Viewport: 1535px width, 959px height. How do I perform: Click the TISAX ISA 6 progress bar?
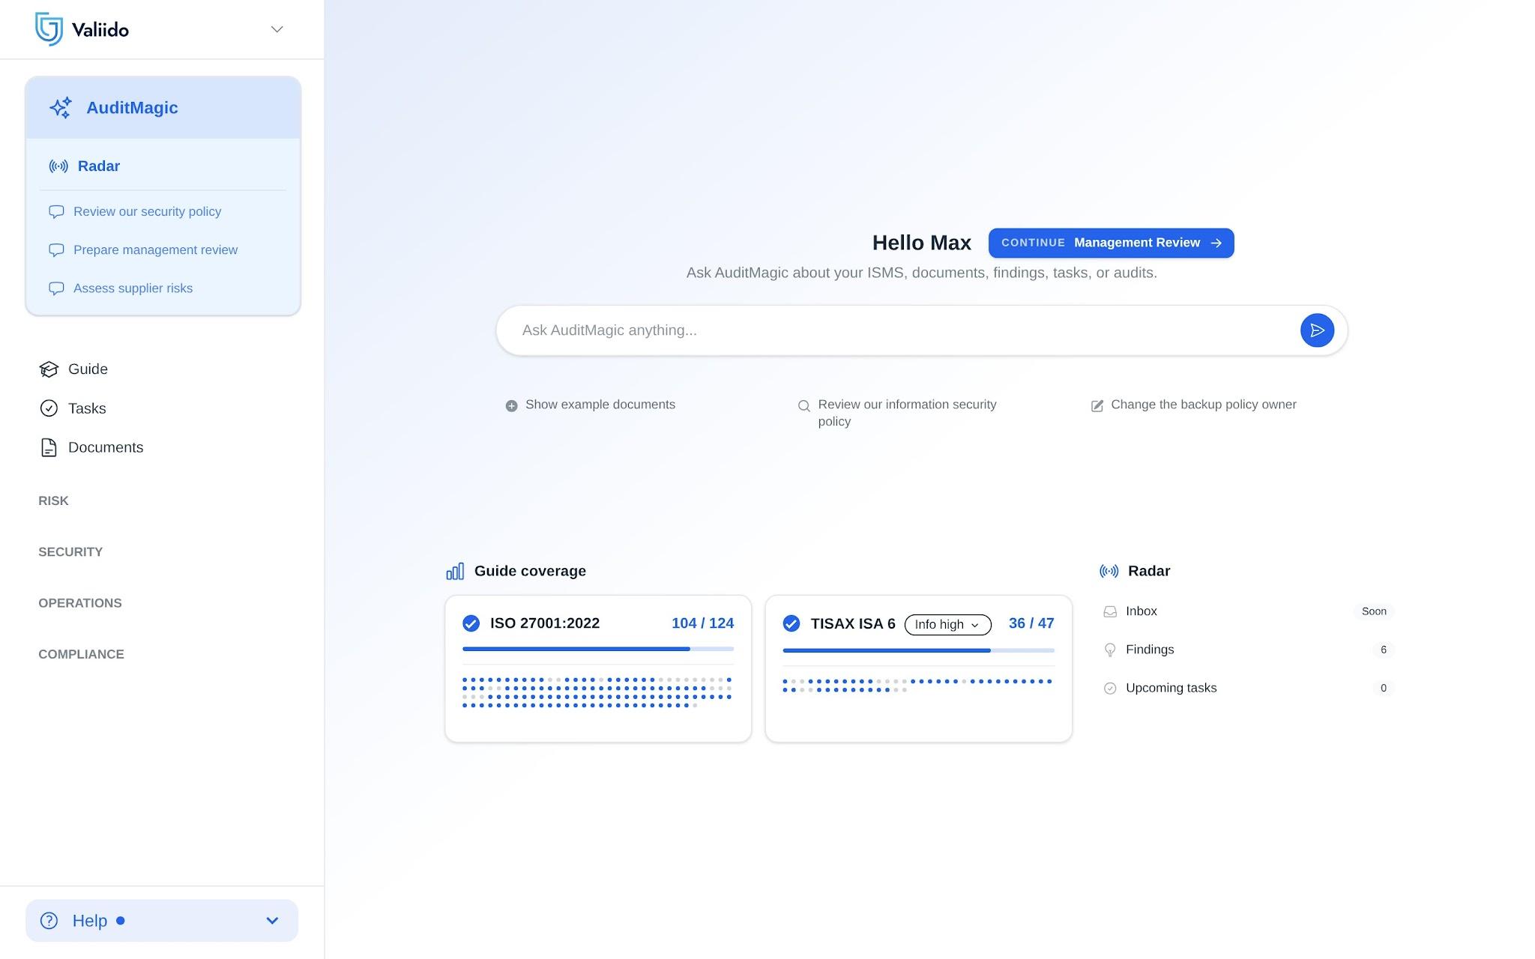coord(918,650)
